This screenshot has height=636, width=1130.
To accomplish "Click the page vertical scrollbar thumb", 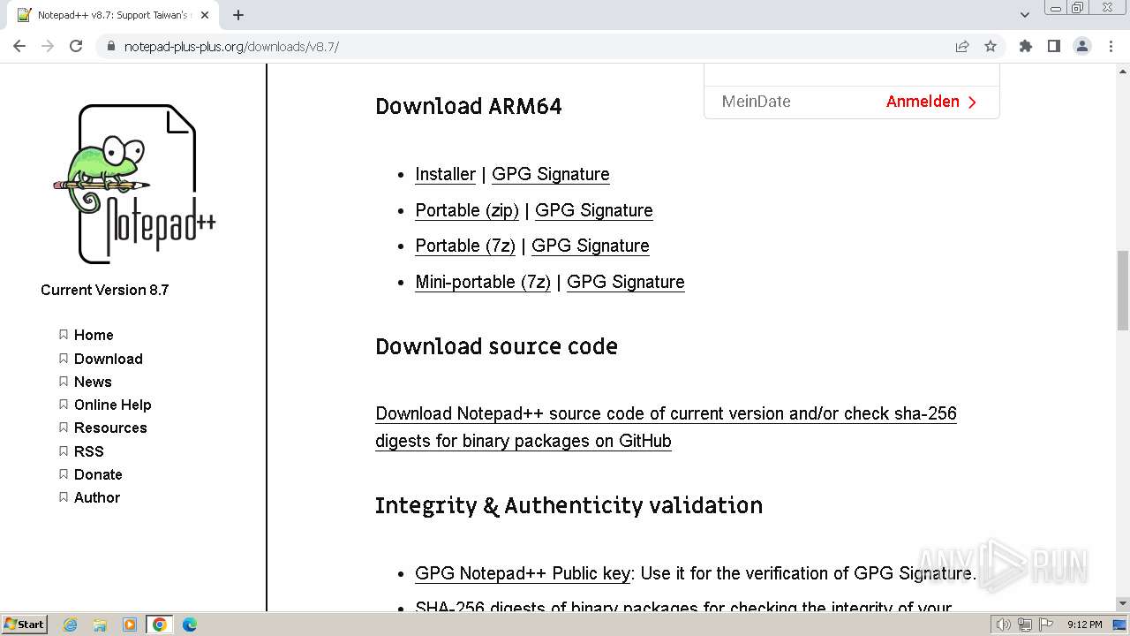I will (1123, 289).
